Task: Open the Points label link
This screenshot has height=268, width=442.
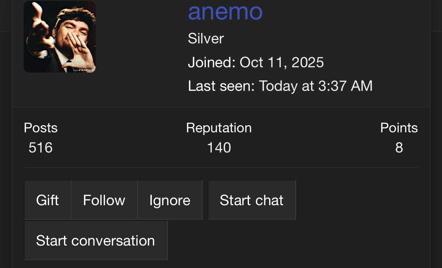Action: click(x=399, y=128)
